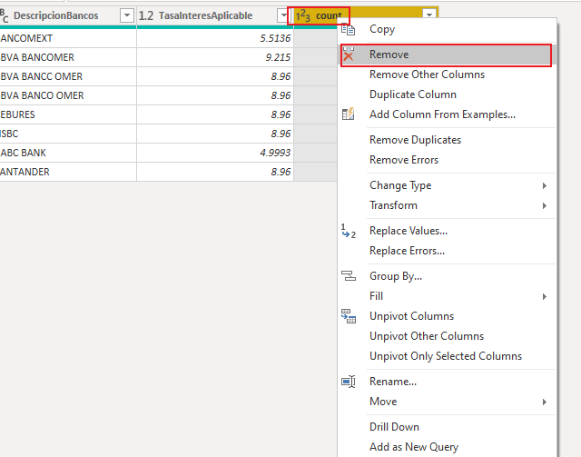Image resolution: width=581 pixels, height=457 pixels.
Task: Choose Copy from the context menu
Action: point(447,29)
